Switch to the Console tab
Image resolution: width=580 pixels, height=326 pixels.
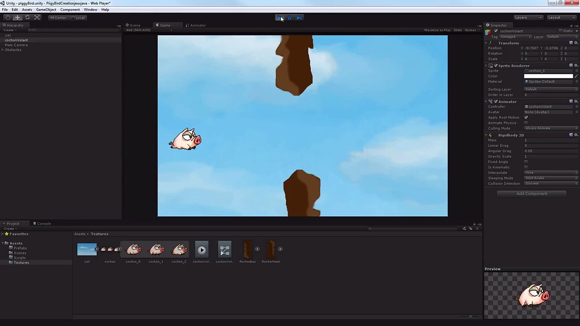tap(42, 224)
